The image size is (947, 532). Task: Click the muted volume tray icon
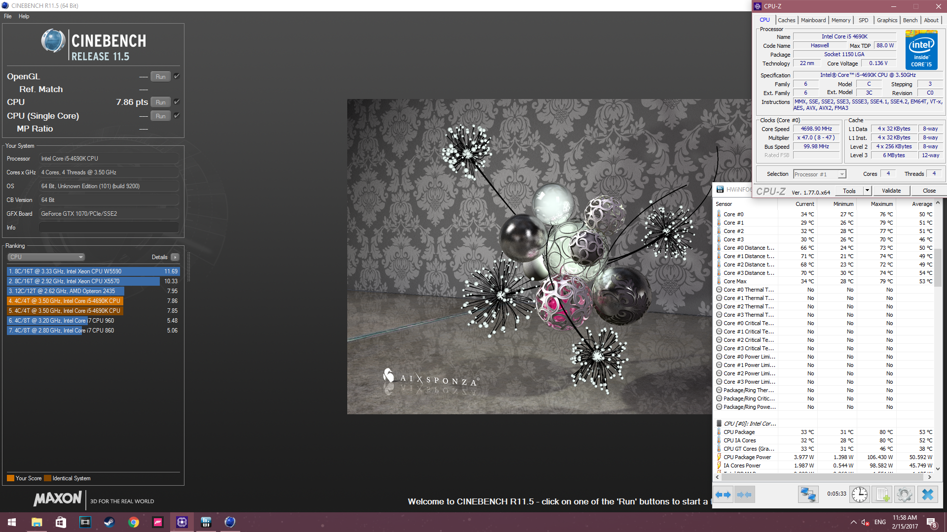[865, 522]
